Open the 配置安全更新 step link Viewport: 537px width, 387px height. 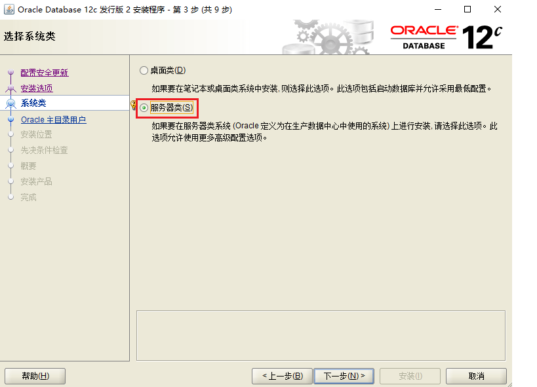(45, 73)
